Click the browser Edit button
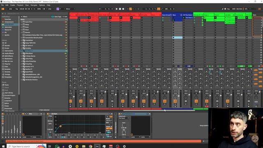Image resolution: width=263 pixels, height=148 pixels. (x=65, y=17)
